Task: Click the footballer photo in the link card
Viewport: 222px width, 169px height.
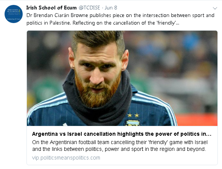Action: click(122, 78)
